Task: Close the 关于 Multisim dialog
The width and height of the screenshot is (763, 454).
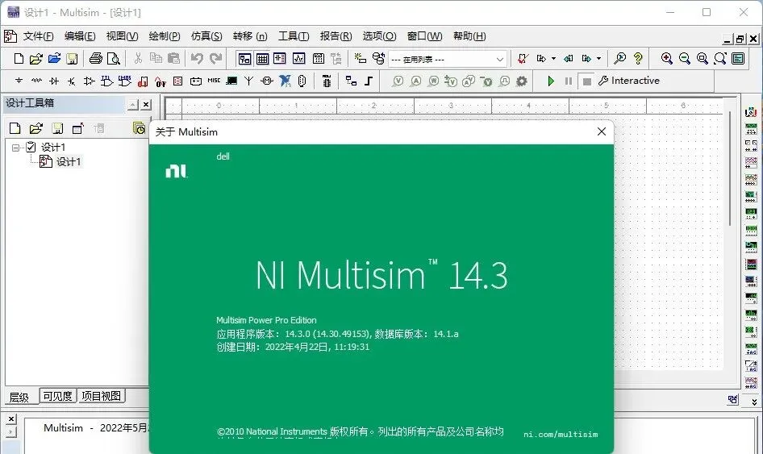Action: click(602, 131)
